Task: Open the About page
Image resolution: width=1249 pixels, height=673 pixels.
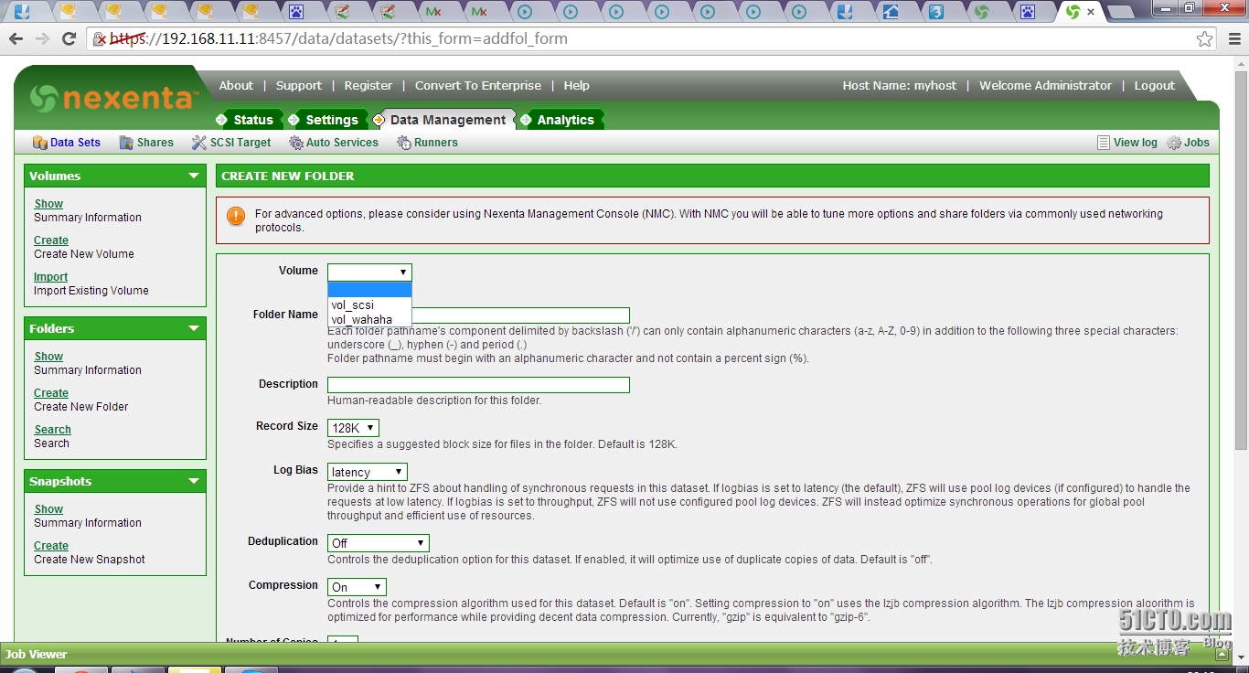Action: click(x=236, y=85)
